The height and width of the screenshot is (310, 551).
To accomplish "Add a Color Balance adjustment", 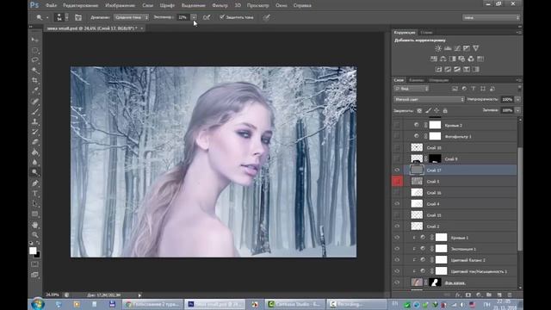I will (x=443, y=59).
